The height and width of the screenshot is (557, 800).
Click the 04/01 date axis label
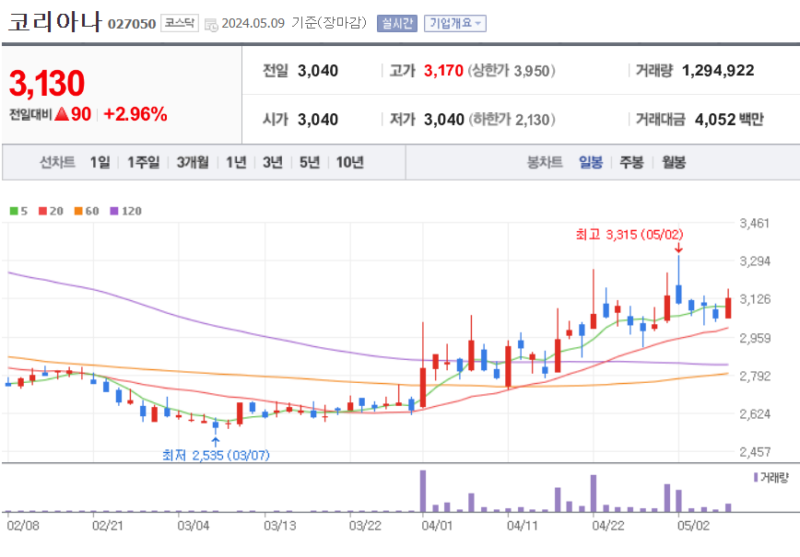click(x=437, y=526)
